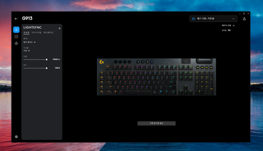Close the G HUB window
263x151 pixels.
pyautogui.click(x=248, y=14)
